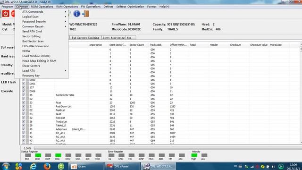Open the ROM Operations menu
Image resolution: width=302 pixels, height=170 pixels.
coord(42,7)
